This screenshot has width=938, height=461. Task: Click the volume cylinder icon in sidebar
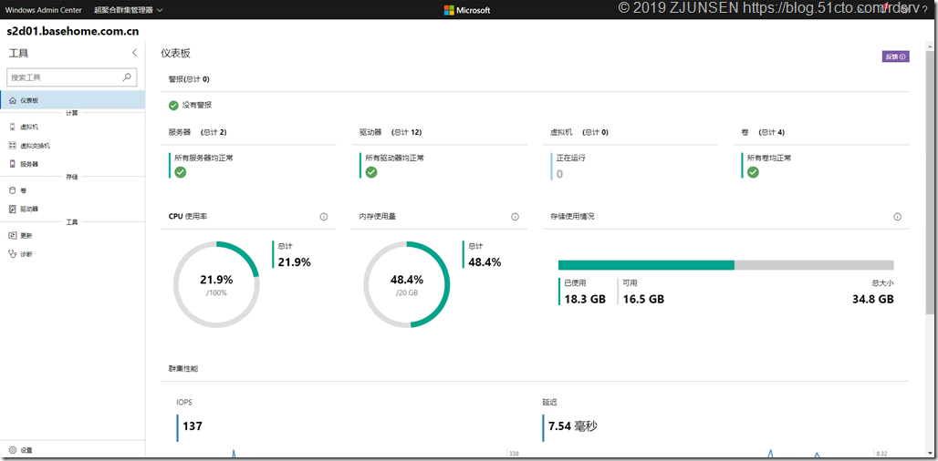[13, 190]
